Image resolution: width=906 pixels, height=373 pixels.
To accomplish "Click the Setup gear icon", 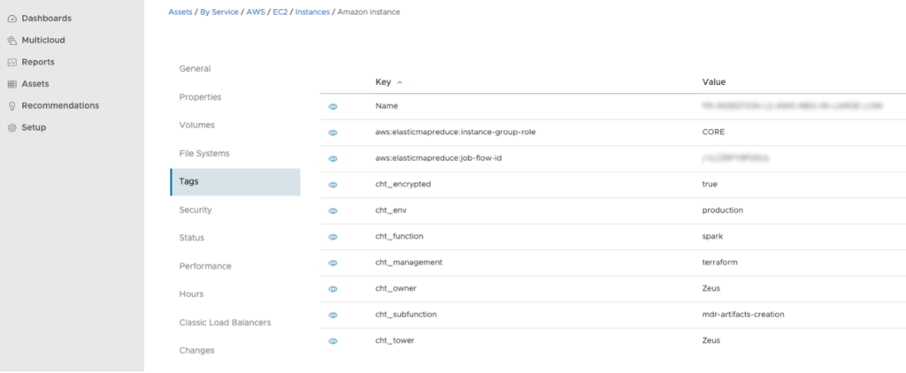I will coord(12,128).
